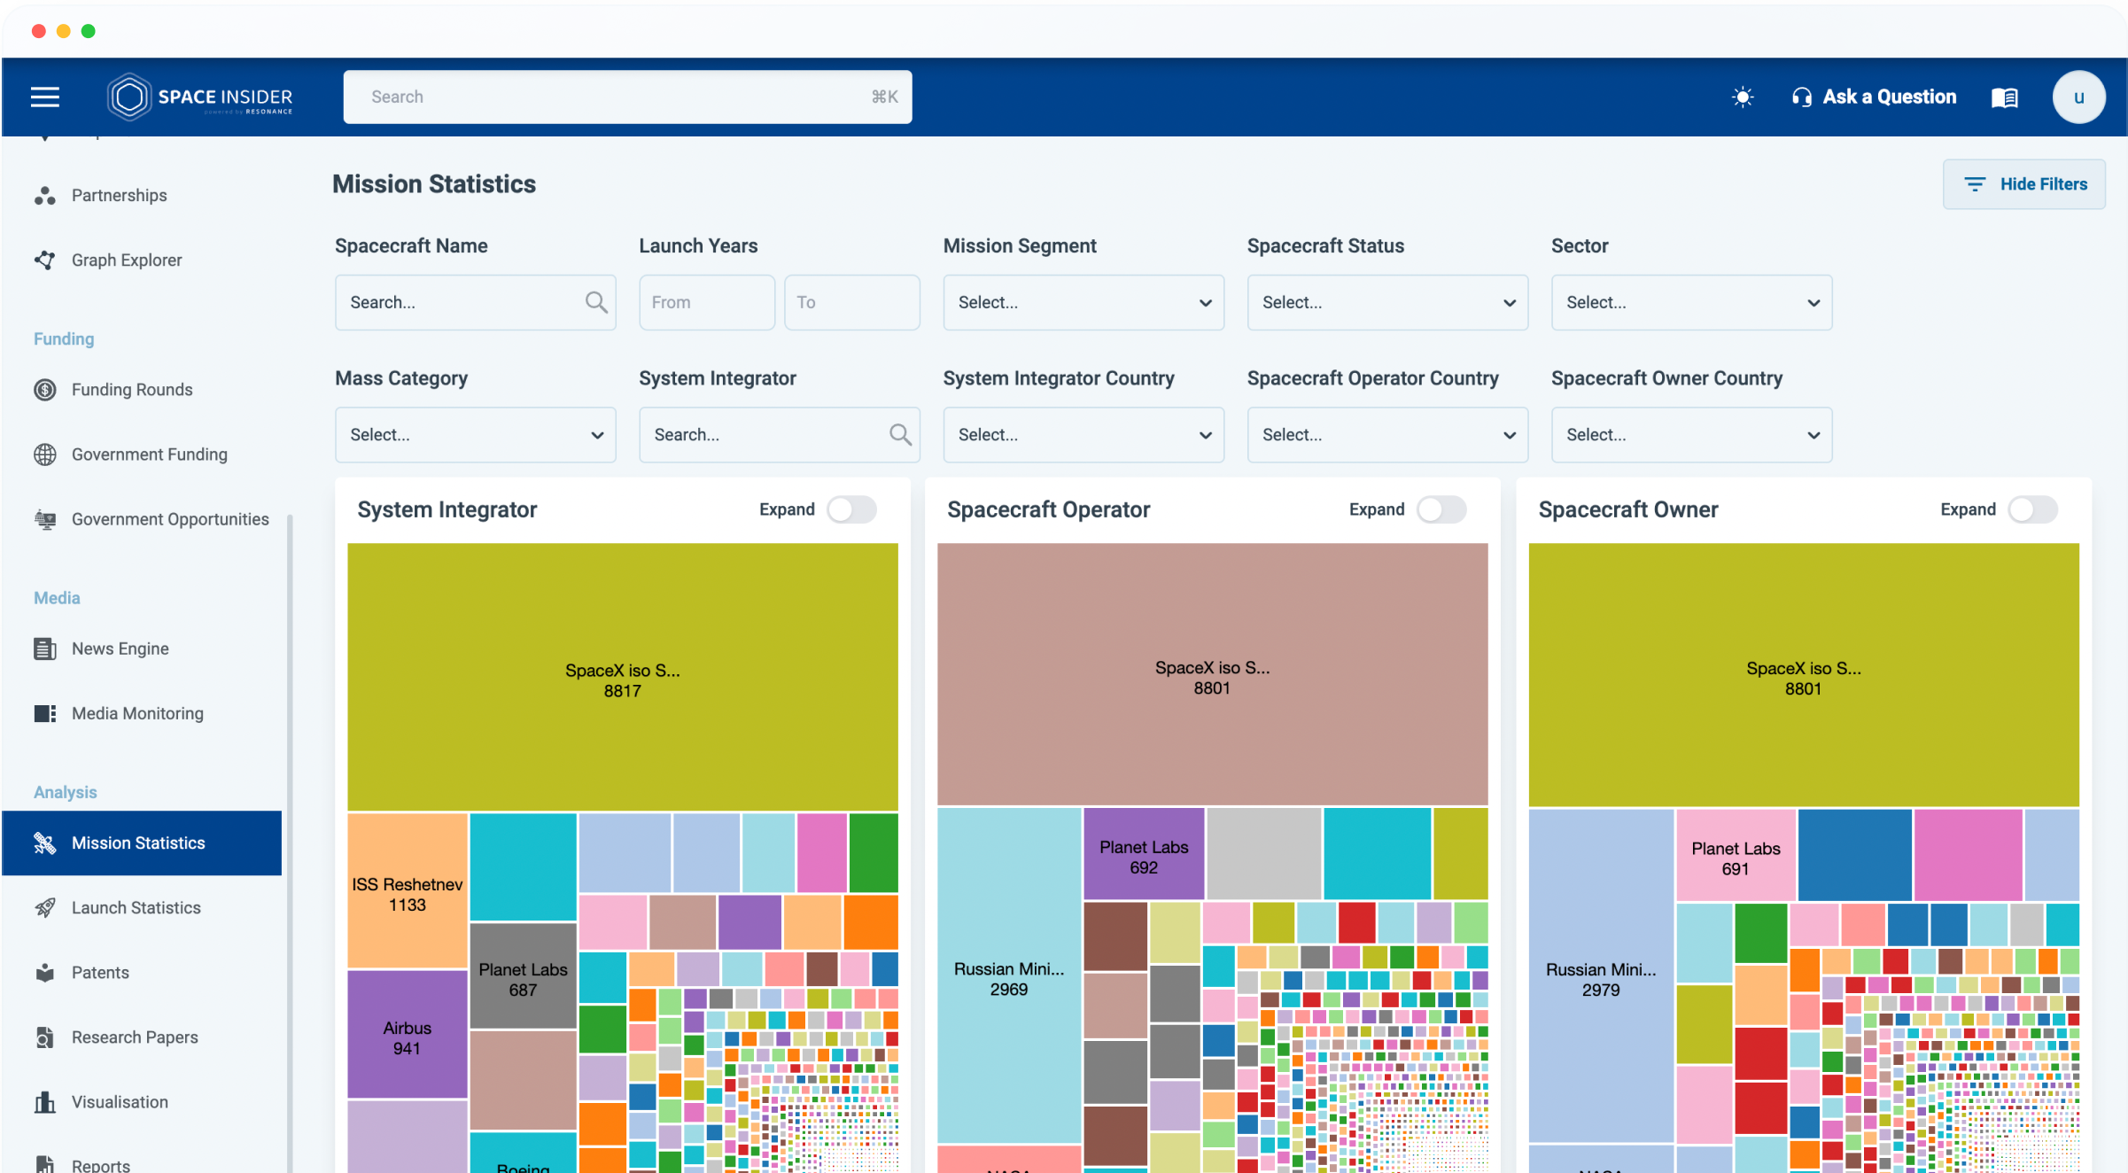The height and width of the screenshot is (1173, 2128).
Task: Click the Patents icon
Action: (44, 972)
